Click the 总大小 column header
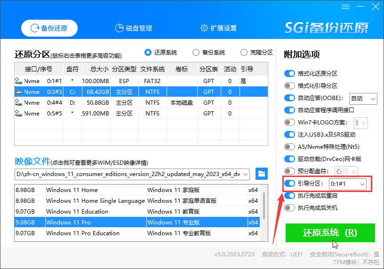Image resolution: width=384 pixels, height=269 pixels. 96,69
